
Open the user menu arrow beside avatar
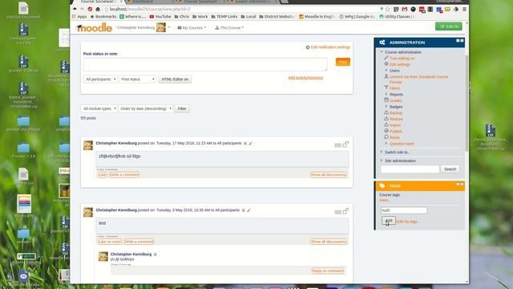click(169, 27)
